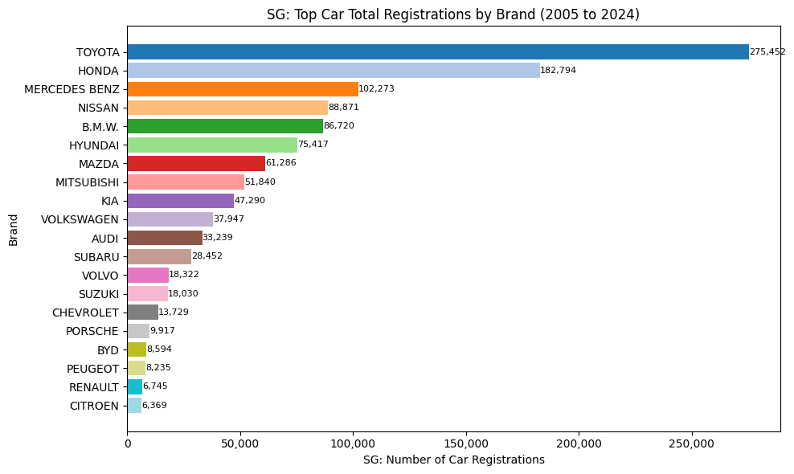794x474 pixels.
Task: Click the BYD brand label
Action: point(108,350)
